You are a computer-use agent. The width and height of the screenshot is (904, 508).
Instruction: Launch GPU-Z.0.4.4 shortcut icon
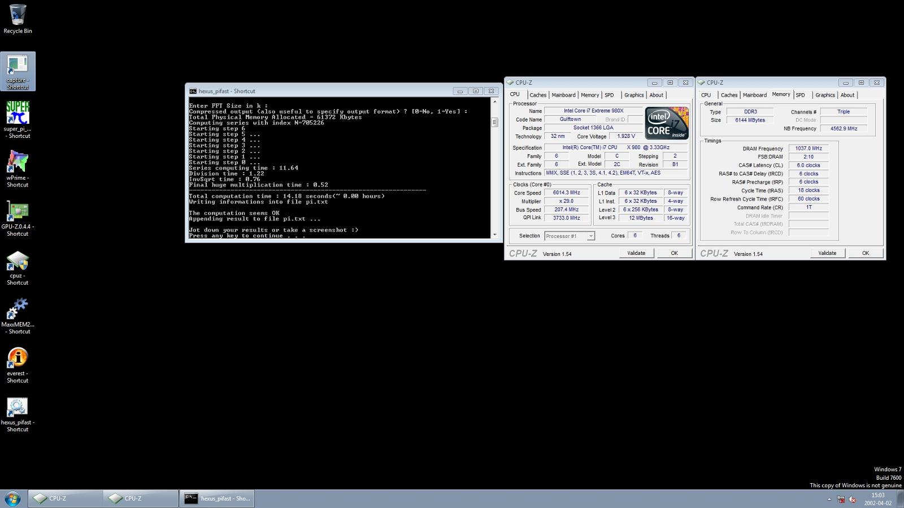[18, 218]
